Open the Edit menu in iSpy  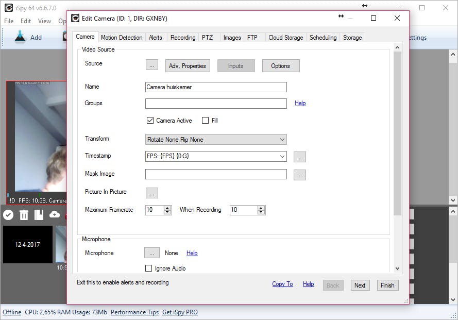(x=26, y=21)
